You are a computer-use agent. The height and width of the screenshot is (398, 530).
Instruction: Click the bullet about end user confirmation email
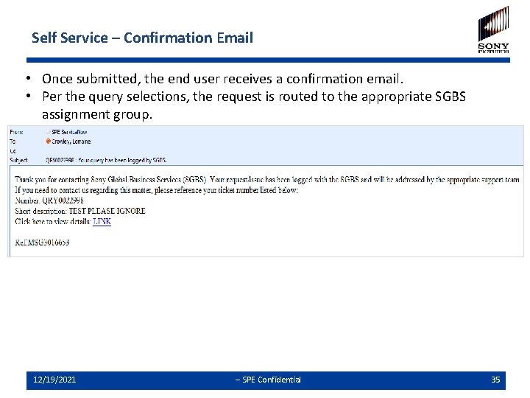[223, 79]
